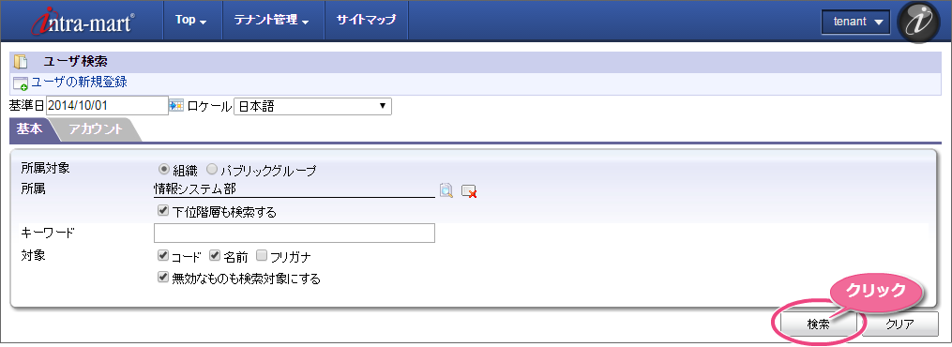Select the パブリックグループ radio button
The height and width of the screenshot is (347, 952).
(212, 169)
